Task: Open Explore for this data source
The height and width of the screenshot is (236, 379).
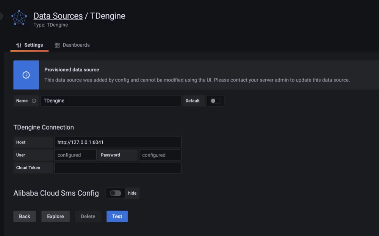Action: click(55, 216)
